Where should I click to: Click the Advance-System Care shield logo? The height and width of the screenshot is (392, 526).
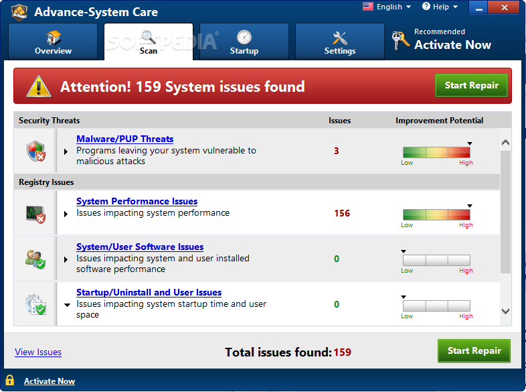[19, 12]
